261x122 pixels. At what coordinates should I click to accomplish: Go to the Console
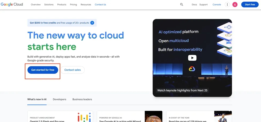(217, 5)
